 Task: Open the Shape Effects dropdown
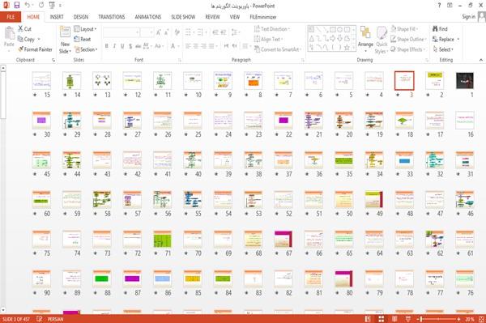(407, 49)
